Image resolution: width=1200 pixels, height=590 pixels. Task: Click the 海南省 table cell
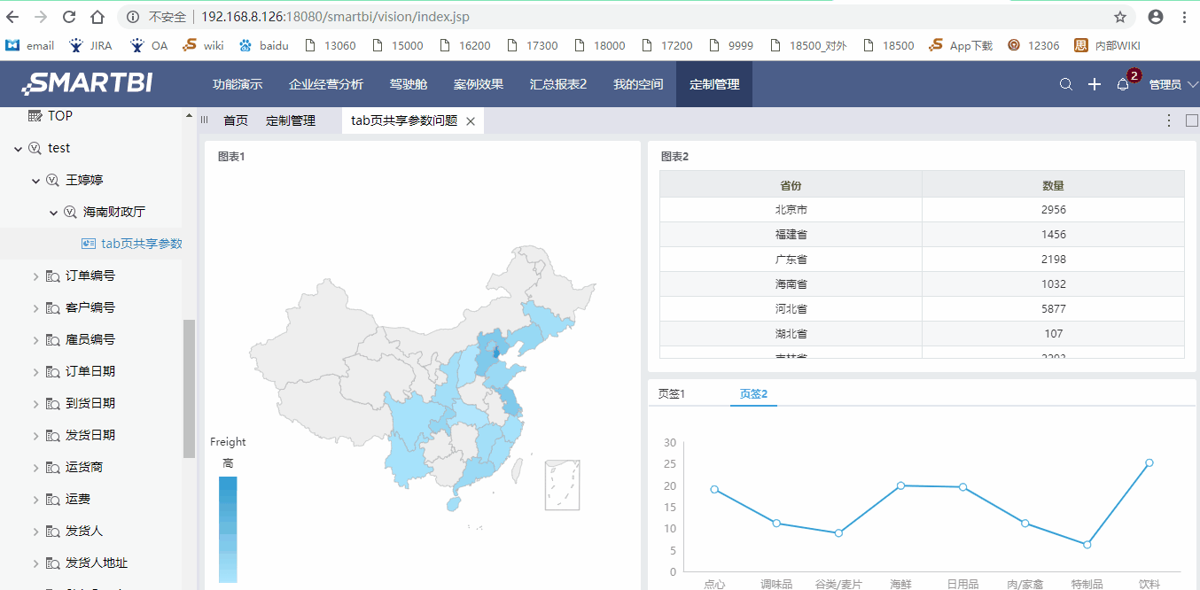click(x=791, y=284)
